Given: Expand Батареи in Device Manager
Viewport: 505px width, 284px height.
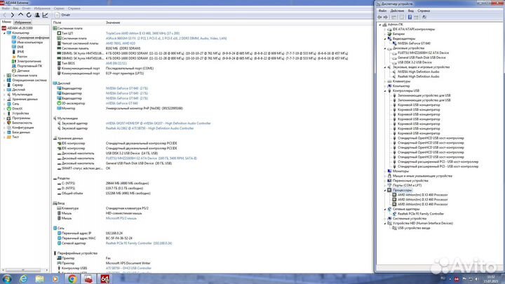Looking at the screenshot, I should coord(385,34).
